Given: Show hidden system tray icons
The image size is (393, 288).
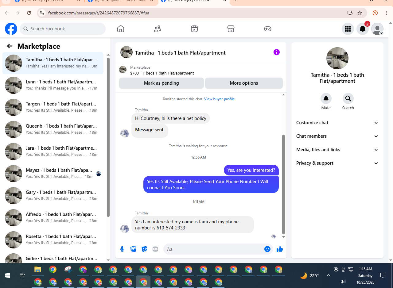Looking at the screenshot, I should click(x=328, y=275).
